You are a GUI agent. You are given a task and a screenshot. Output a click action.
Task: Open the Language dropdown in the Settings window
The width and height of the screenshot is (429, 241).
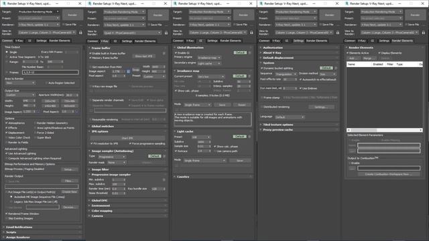click(x=290, y=117)
